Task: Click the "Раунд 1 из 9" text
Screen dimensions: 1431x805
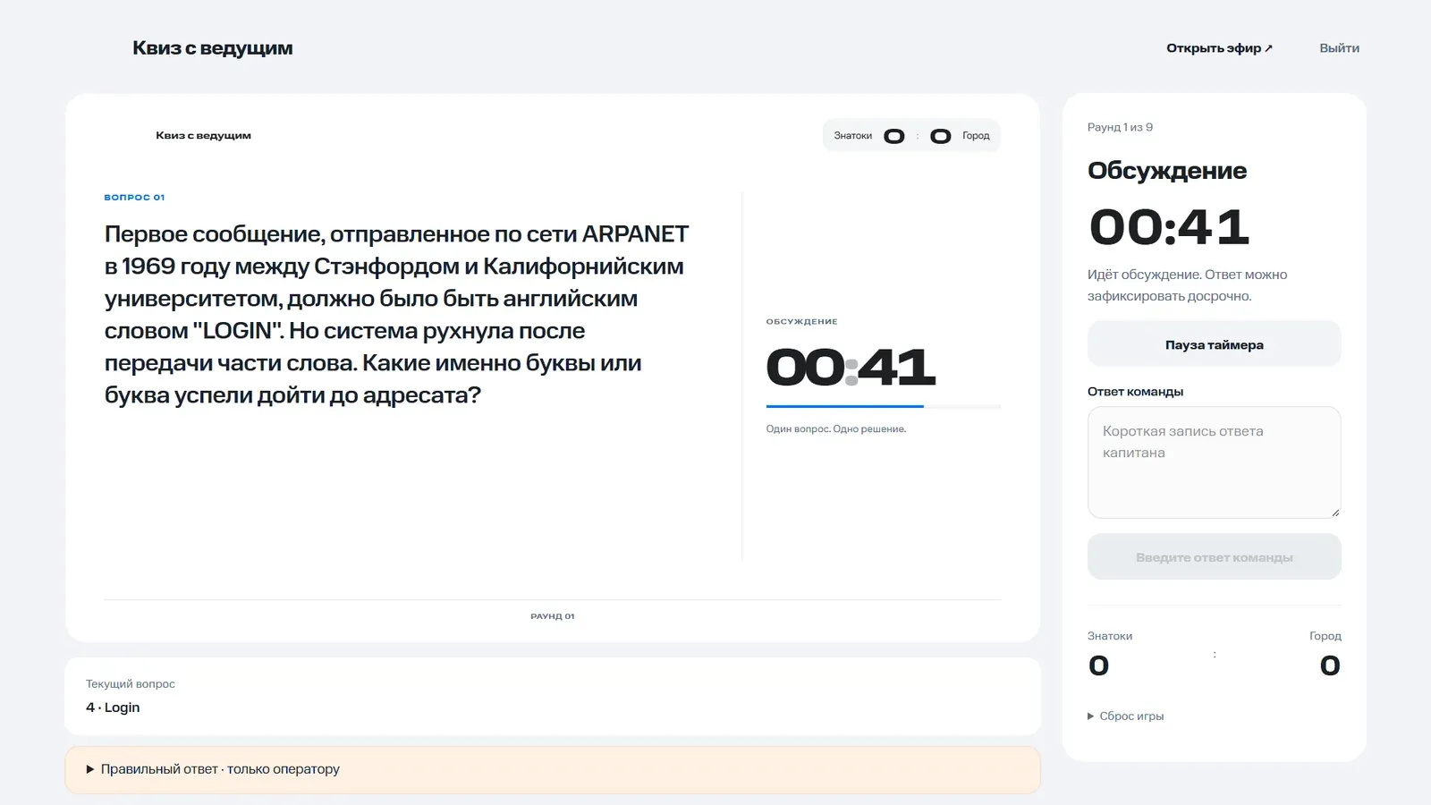Action: (x=1120, y=127)
